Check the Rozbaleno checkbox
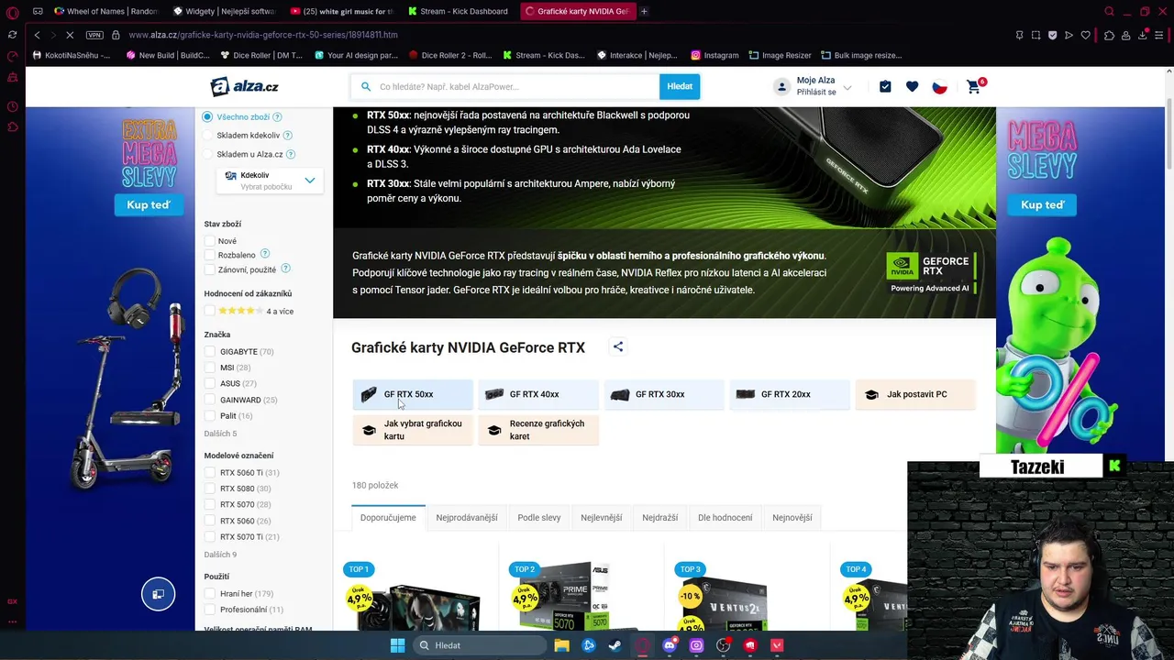Screen dimensions: 1174x660 210,255
